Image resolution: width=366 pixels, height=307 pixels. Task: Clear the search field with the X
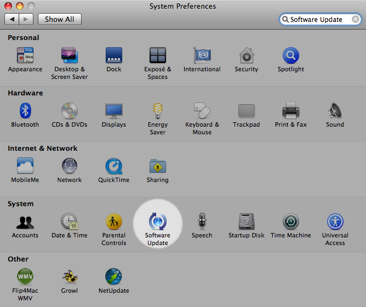pos(356,19)
